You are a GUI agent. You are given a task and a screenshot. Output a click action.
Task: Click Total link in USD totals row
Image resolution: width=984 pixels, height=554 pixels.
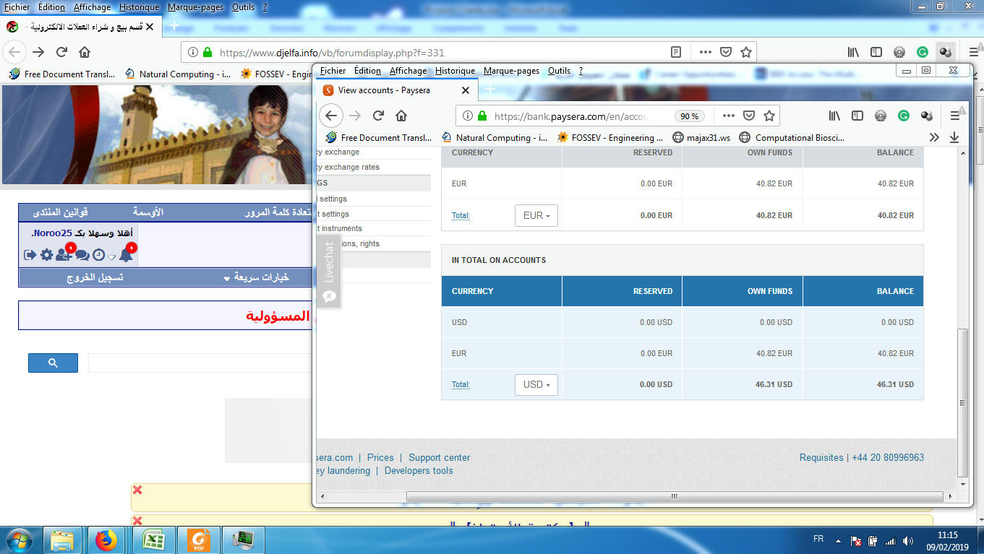pyautogui.click(x=461, y=384)
